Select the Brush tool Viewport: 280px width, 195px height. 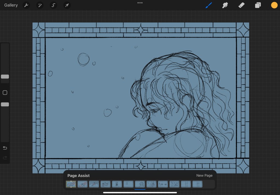pos(209,5)
